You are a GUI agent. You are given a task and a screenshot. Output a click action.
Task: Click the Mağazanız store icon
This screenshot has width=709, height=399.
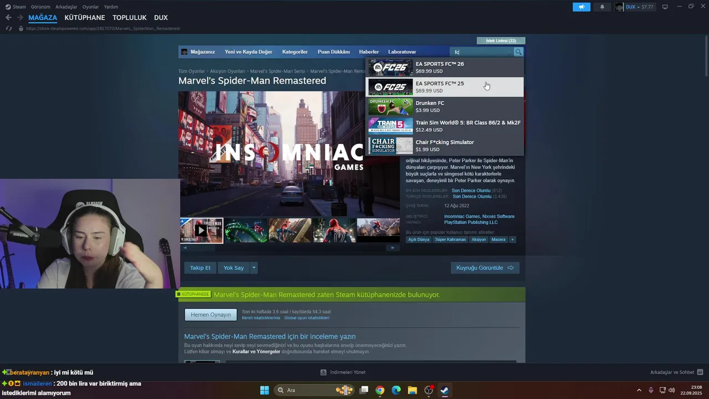(x=184, y=52)
